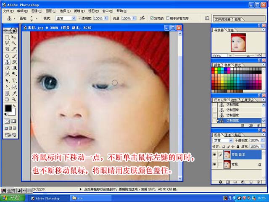269x202 pixels.
Task: Open the 文件浏览器 file browser tab
Action: [222, 19]
